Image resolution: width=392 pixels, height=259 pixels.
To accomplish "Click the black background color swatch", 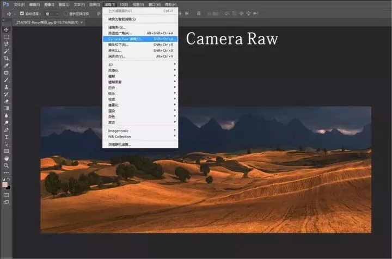I will (9, 188).
